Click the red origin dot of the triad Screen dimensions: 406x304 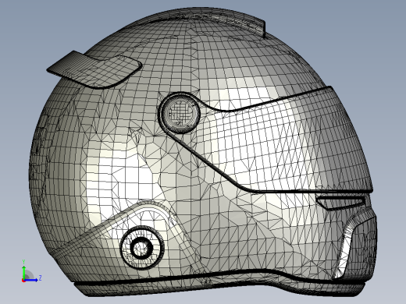click(x=23, y=281)
